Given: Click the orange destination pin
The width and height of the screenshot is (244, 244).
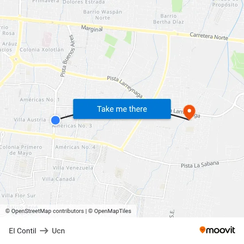Looking at the screenshot, I should coord(189,112).
